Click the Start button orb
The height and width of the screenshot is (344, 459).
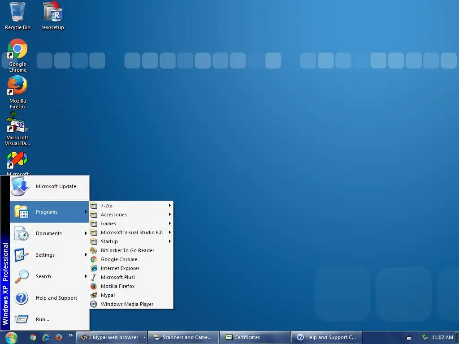click(11, 338)
